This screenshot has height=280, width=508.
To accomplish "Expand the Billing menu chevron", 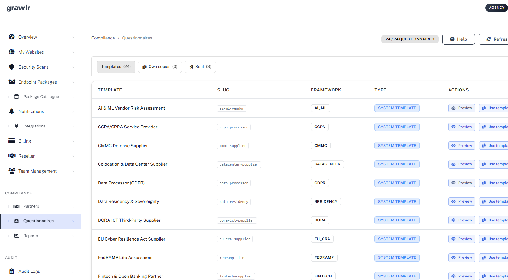I will pyautogui.click(x=73, y=141).
